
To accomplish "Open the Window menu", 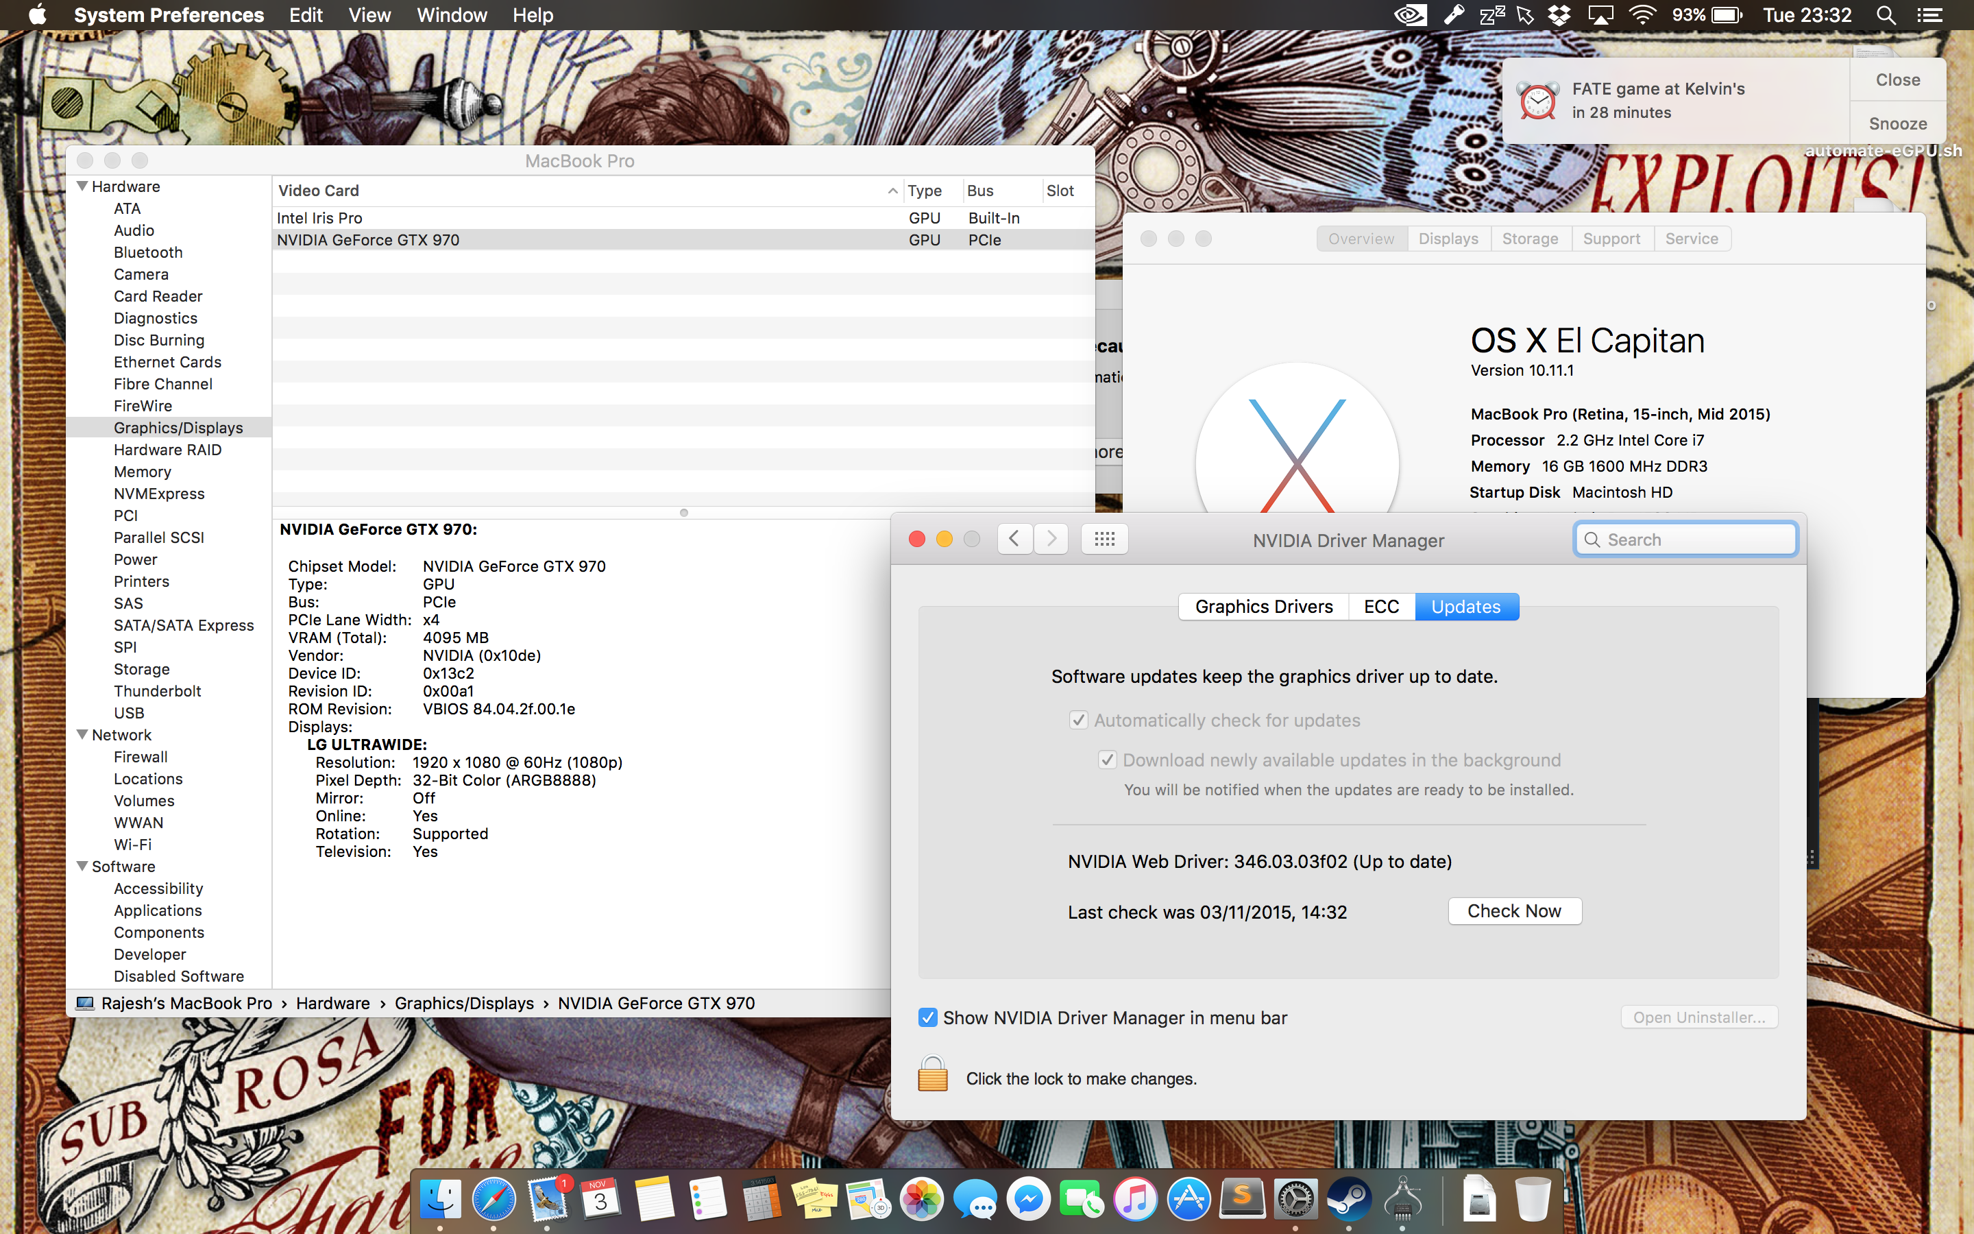I will click(x=452, y=14).
